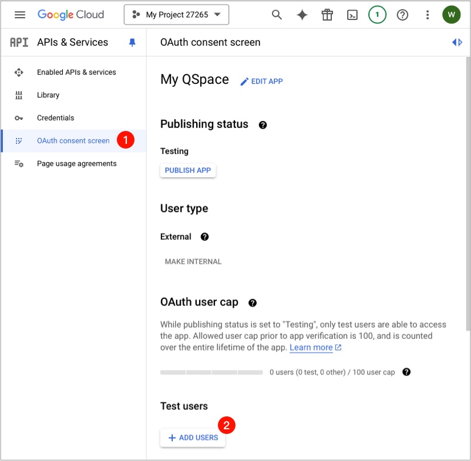Follow the Learn more link

311,348
